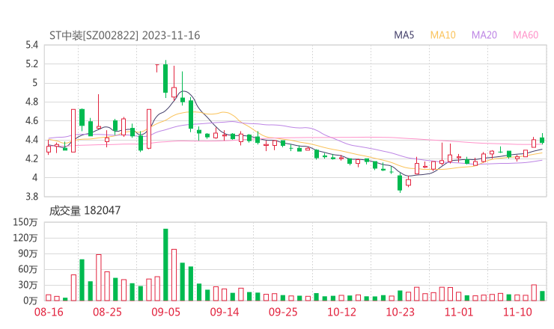Click the 4.6 price axis label

[31, 121]
